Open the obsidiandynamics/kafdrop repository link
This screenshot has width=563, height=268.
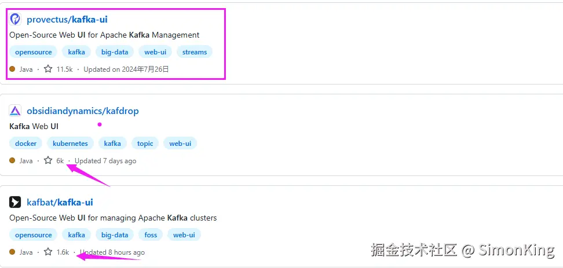point(83,111)
